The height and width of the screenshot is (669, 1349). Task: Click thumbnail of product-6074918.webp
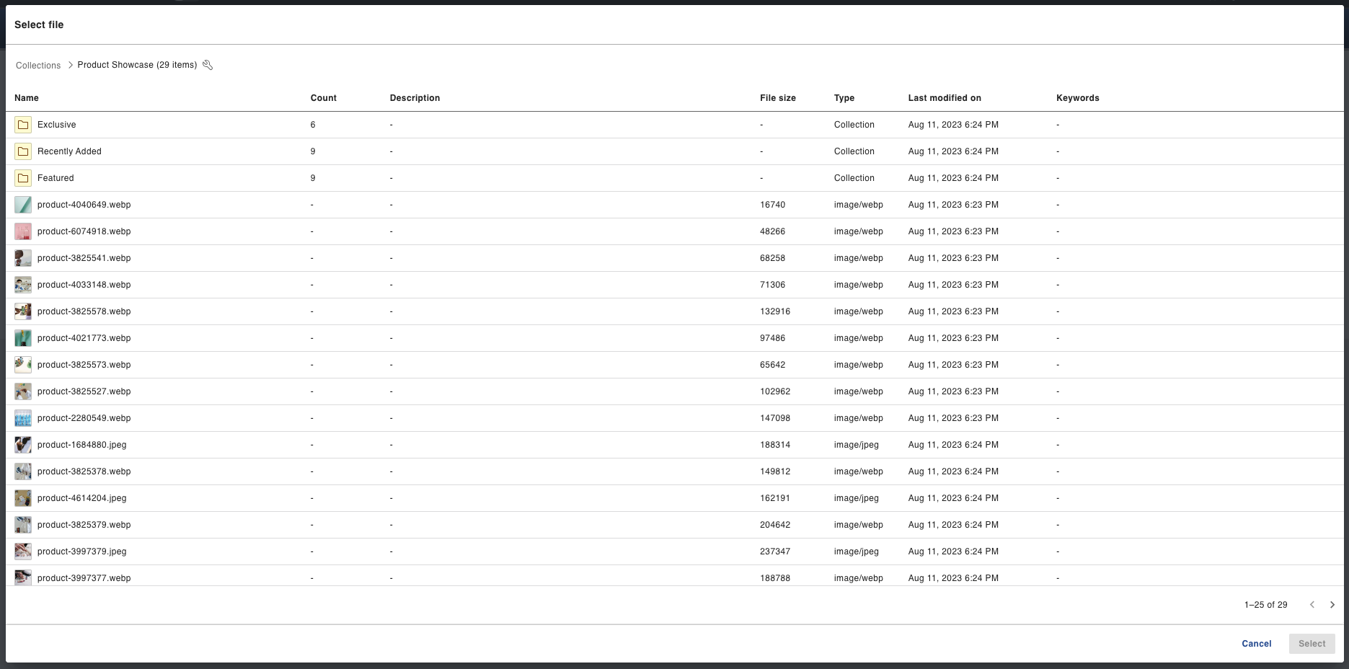(23, 231)
